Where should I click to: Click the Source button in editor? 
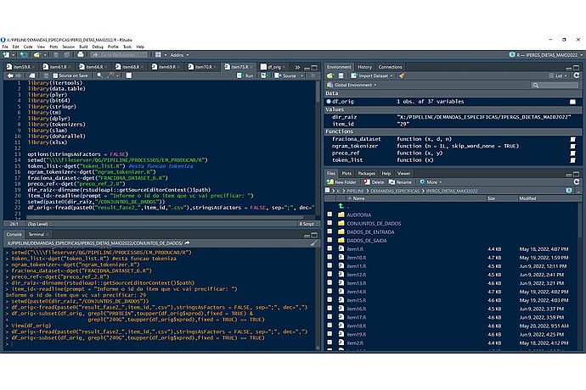[286, 75]
